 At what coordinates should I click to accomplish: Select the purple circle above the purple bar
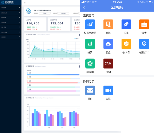(28, 89)
